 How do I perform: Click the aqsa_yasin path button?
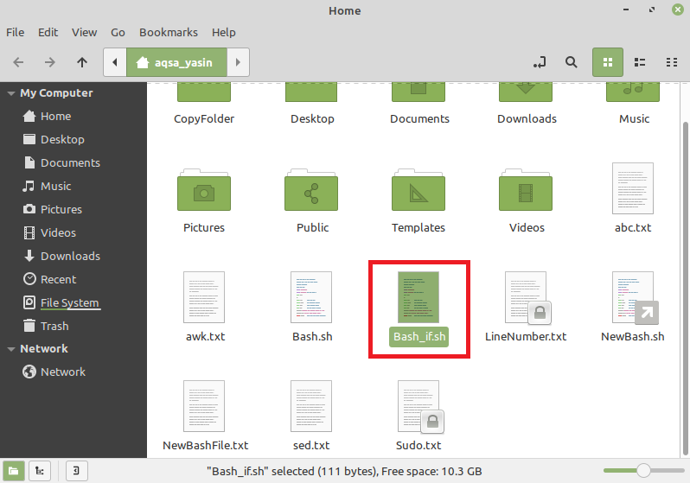(x=177, y=62)
